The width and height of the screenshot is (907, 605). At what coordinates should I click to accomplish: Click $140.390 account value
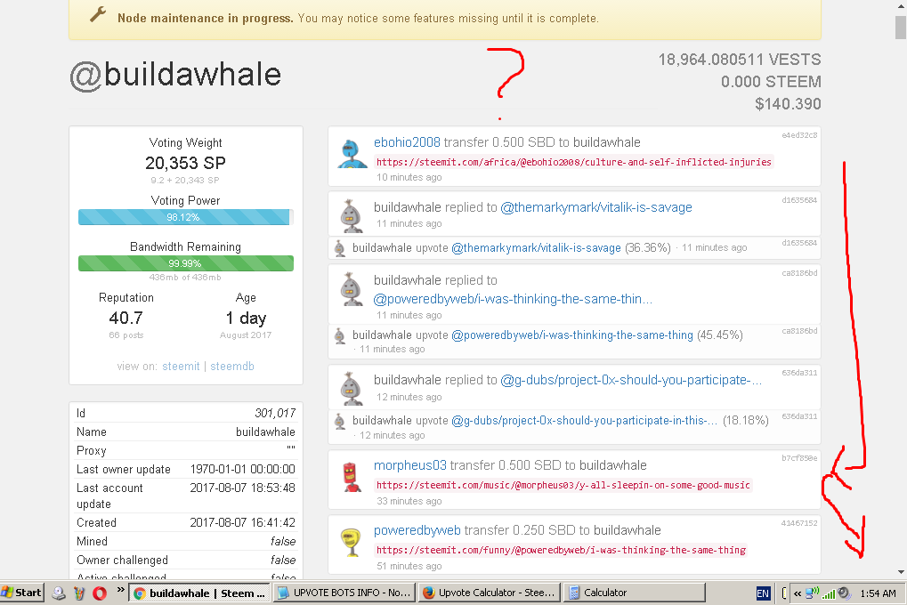click(788, 104)
